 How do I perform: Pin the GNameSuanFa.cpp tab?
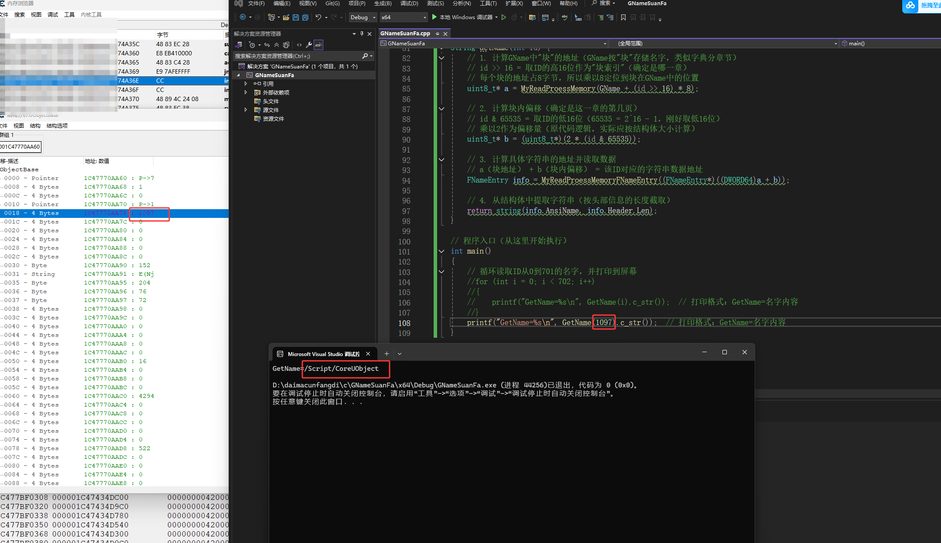pyautogui.click(x=438, y=34)
